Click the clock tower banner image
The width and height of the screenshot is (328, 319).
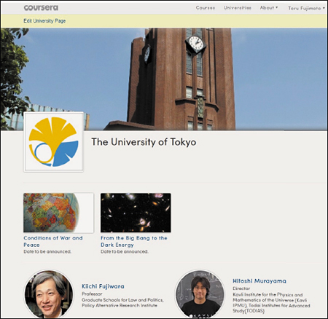pos(164,79)
